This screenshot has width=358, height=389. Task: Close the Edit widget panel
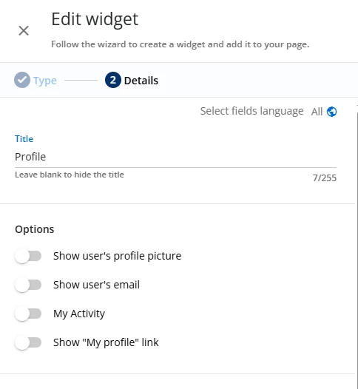pos(24,31)
